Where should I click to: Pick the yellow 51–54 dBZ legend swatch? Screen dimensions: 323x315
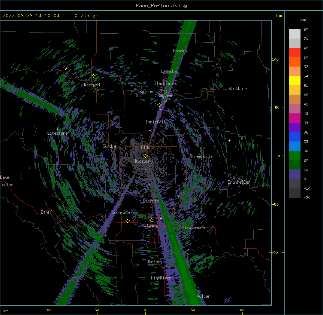(295, 80)
